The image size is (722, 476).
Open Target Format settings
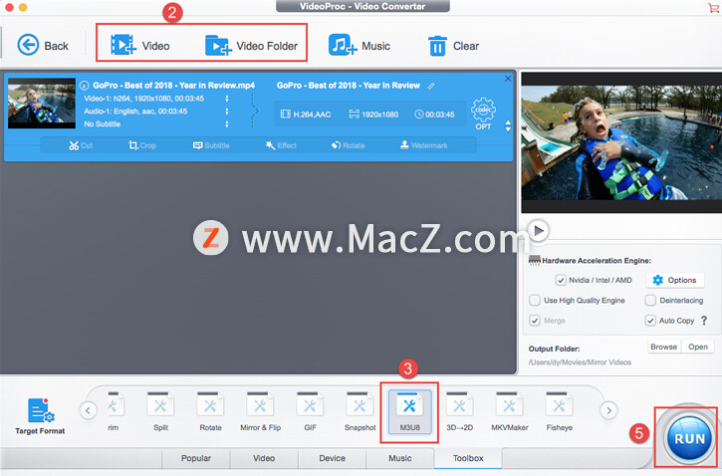pos(40,416)
